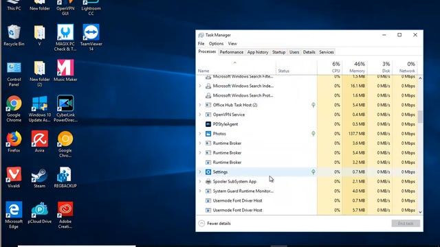440x247 pixels.
Task: Expand the Runtime Broker using 3.6 MB
Action: [x=200, y=143]
